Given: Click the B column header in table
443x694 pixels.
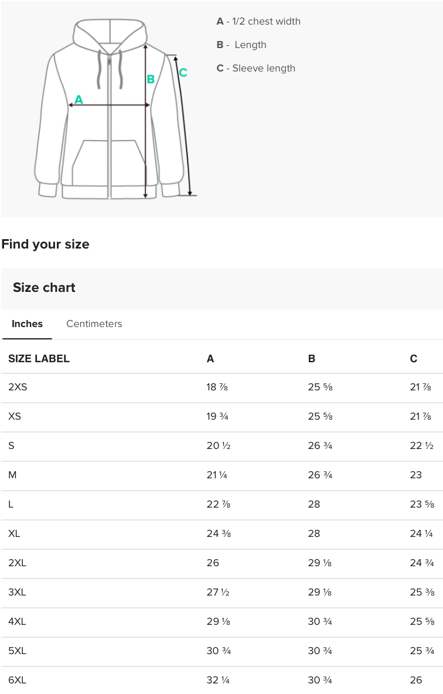Looking at the screenshot, I should pos(312,359).
